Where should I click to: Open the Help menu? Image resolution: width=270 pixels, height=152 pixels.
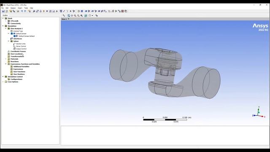[31, 8]
